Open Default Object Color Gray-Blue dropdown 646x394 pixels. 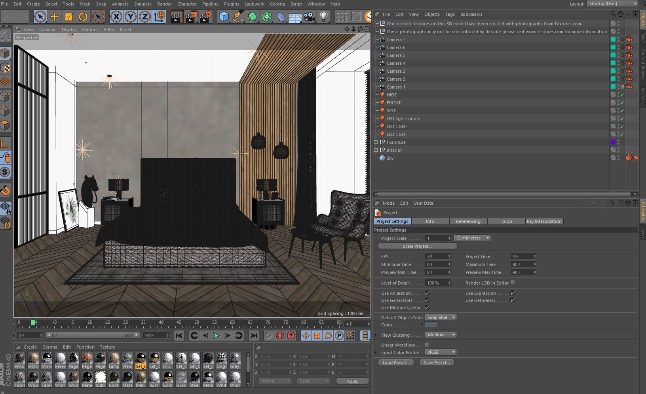[441, 317]
